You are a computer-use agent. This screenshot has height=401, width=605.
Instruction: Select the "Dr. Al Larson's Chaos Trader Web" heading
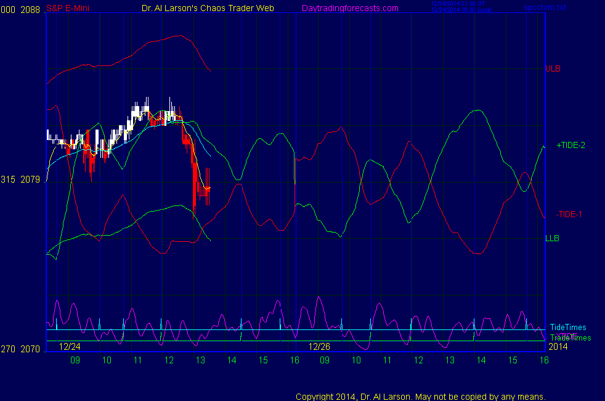click(x=208, y=8)
